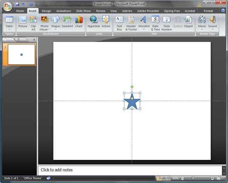Click 'Slide 1 of 1' in status bar
228x183 pixels.
(x=11, y=178)
